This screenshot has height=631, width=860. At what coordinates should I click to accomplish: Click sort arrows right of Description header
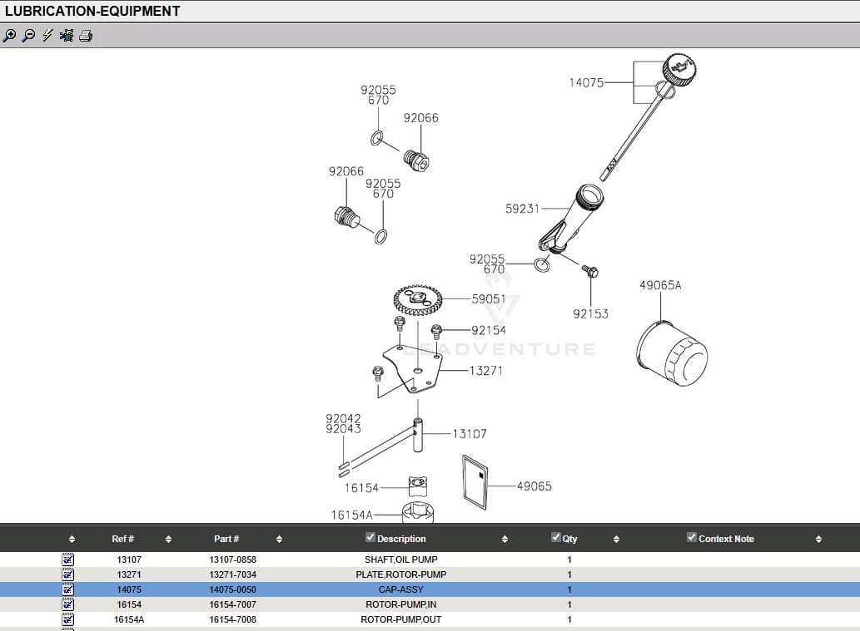click(505, 540)
